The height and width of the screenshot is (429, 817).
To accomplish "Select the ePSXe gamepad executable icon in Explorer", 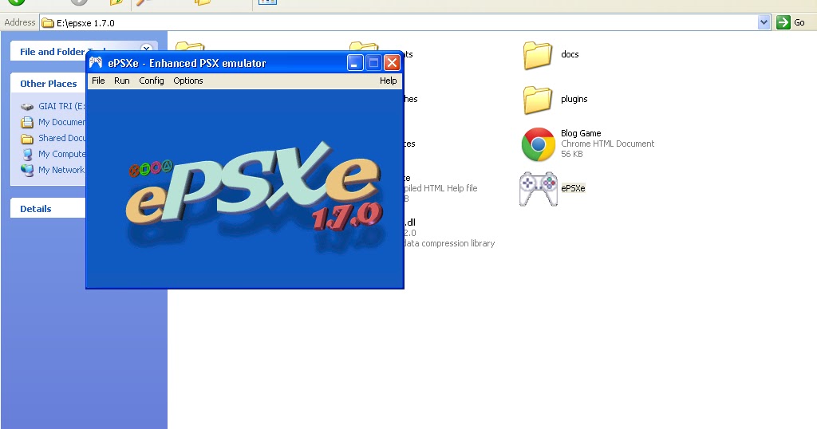I will coord(539,188).
